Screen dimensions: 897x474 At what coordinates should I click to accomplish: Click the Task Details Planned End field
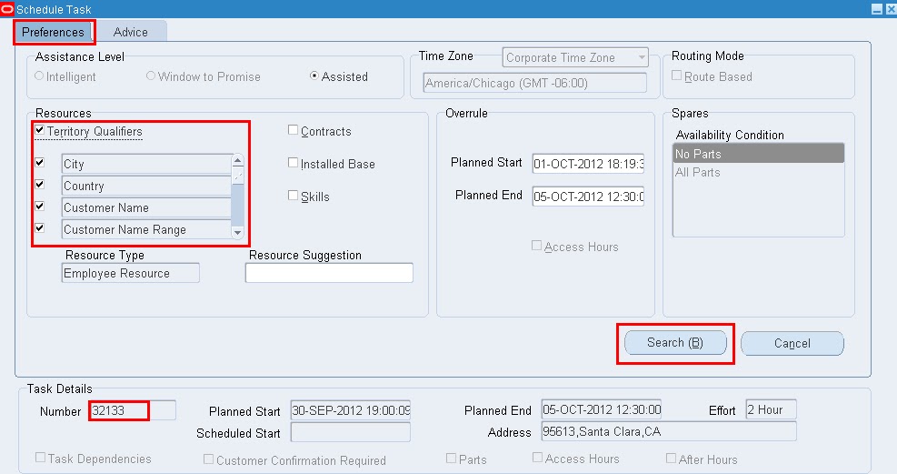click(x=602, y=409)
